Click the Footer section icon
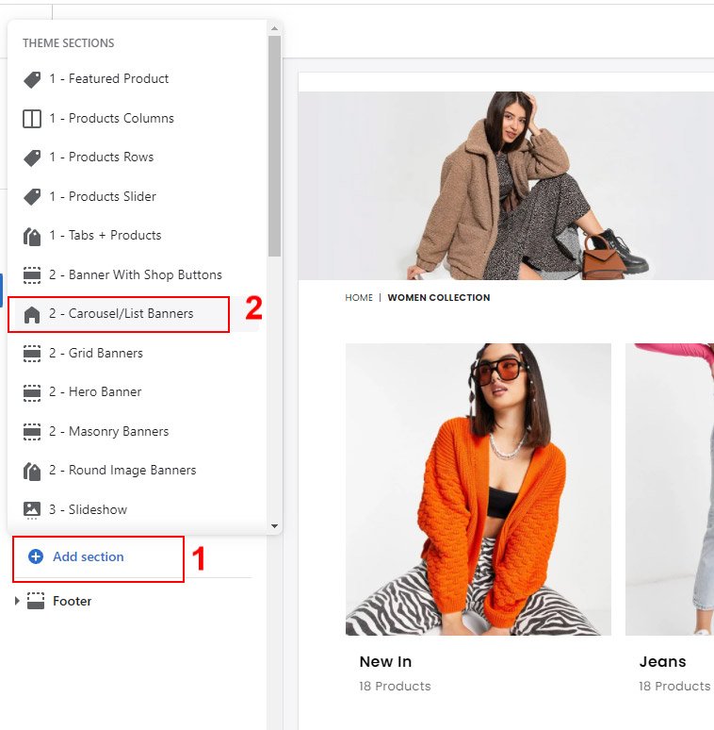Screen dimensions: 714x730 pyautogui.click(x=36, y=602)
